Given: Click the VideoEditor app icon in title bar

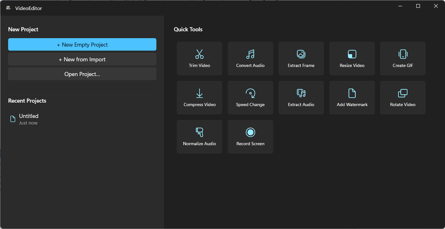Looking at the screenshot, I should pyautogui.click(x=8, y=8).
